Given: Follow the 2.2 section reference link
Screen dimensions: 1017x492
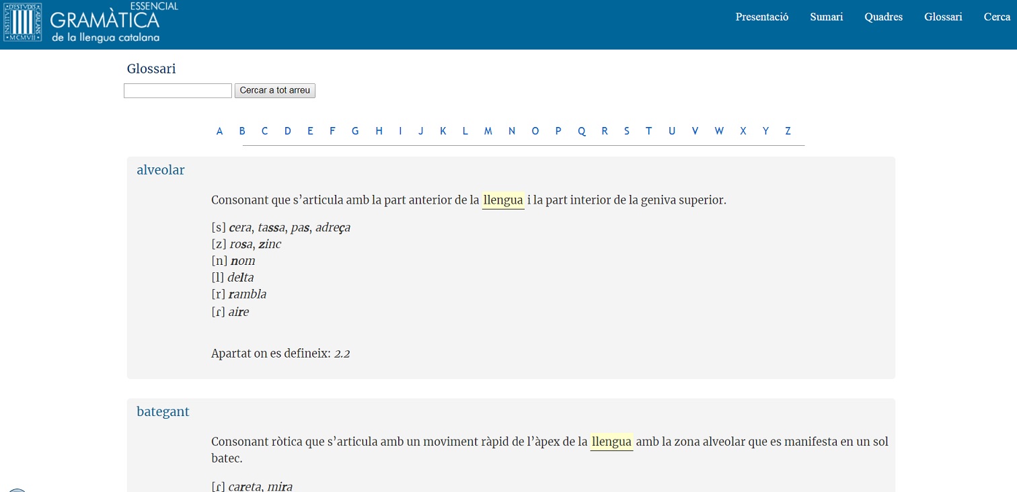Looking at the screenshot, I should click(x=342, y=354).
